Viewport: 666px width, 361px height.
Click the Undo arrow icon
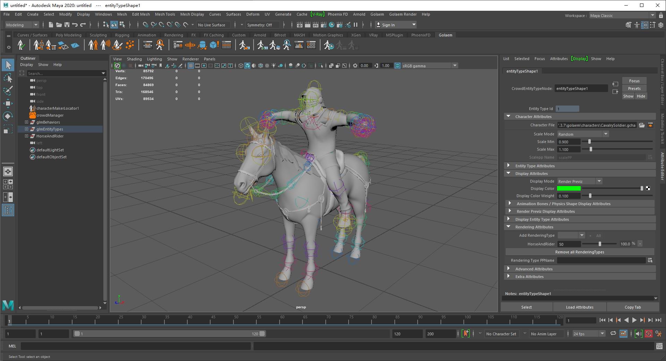pos(75,25)
